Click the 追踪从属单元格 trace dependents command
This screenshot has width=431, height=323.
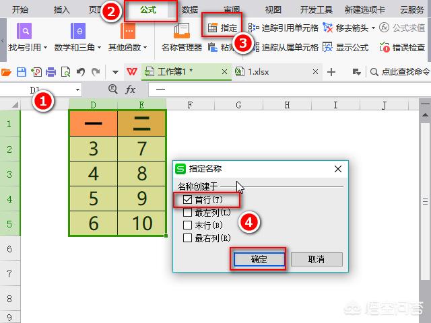[286, 47]
